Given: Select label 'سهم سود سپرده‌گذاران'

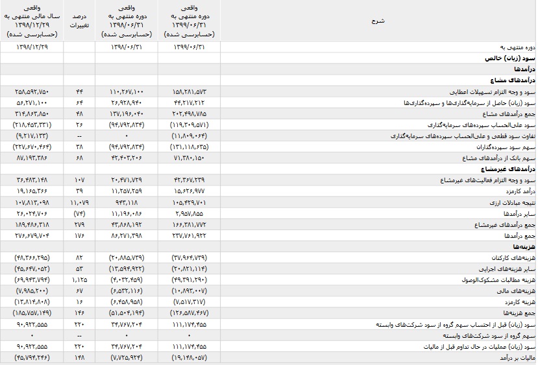Looking at the screenshot, I should [506, 147].
